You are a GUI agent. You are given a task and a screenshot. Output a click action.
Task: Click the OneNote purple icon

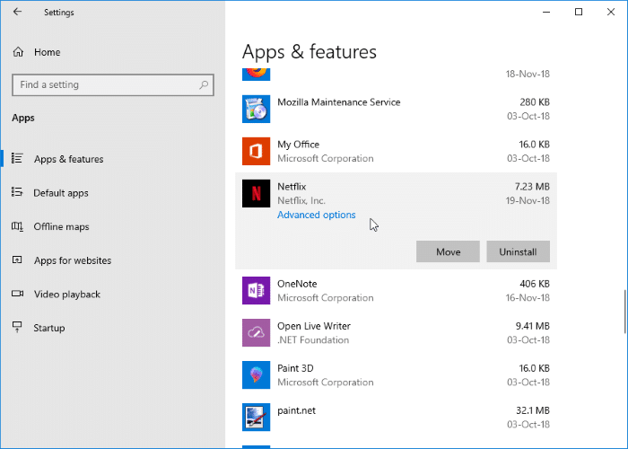click(x=256, y=291)
